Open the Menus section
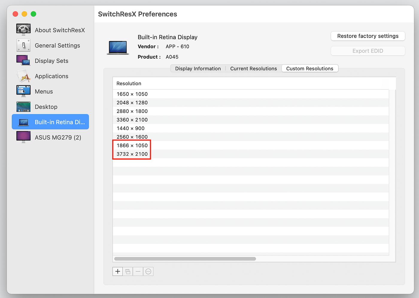 (44, 91)
